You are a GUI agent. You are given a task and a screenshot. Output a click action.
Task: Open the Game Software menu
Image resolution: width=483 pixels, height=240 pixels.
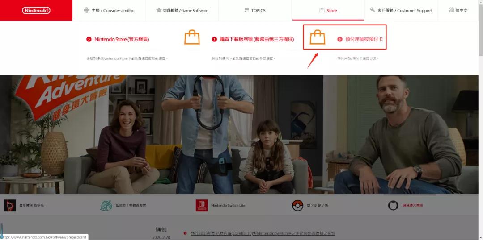tap(182, 10)
